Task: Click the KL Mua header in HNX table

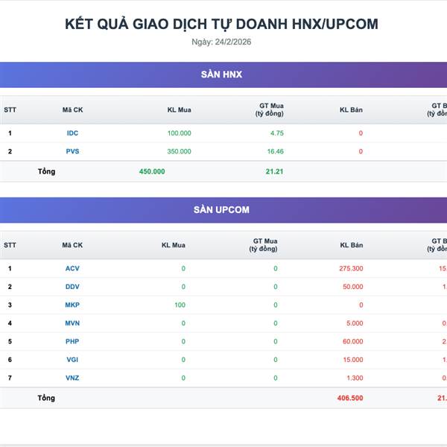Action: click(179, 110)
